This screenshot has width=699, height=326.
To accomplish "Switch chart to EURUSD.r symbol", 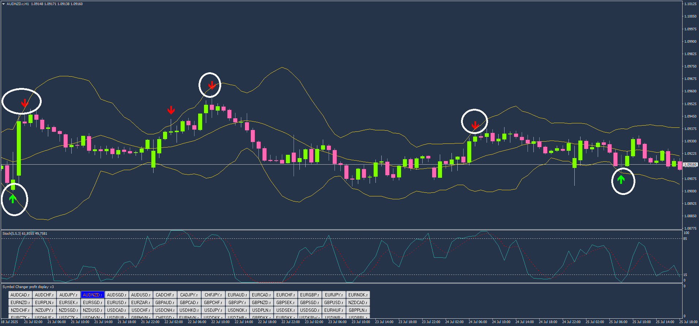I will point(117,302).
